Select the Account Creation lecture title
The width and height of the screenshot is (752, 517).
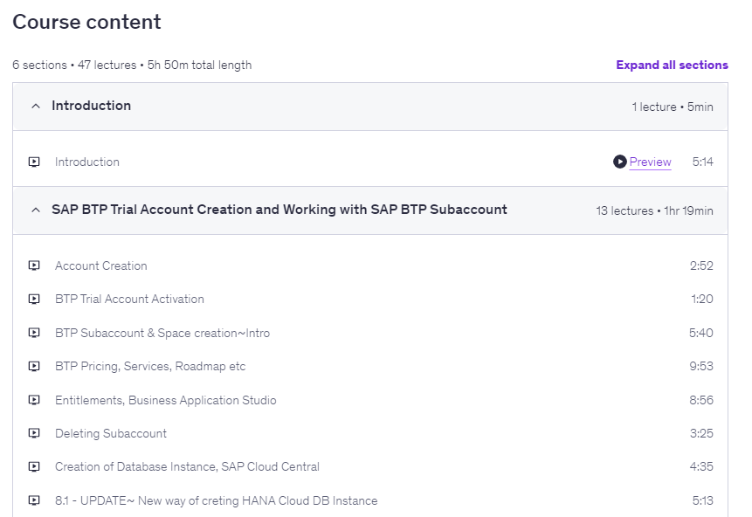click(x=100, y=265)
